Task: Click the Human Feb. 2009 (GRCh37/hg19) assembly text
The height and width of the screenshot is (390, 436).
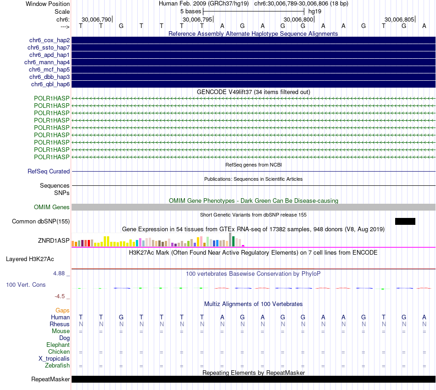Action: click(204, 4)
